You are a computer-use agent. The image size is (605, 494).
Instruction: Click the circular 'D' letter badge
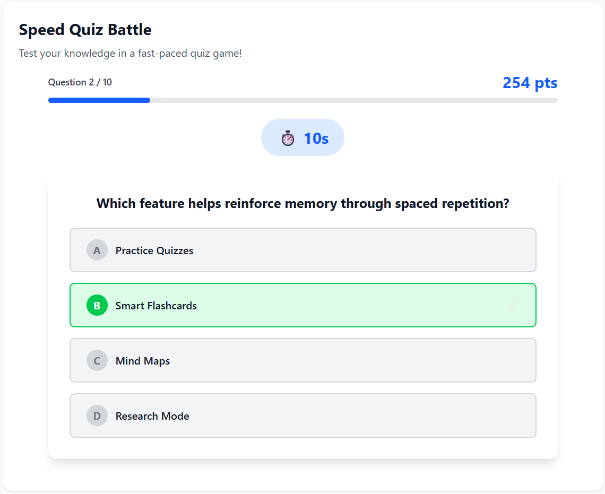coord(97,415)
